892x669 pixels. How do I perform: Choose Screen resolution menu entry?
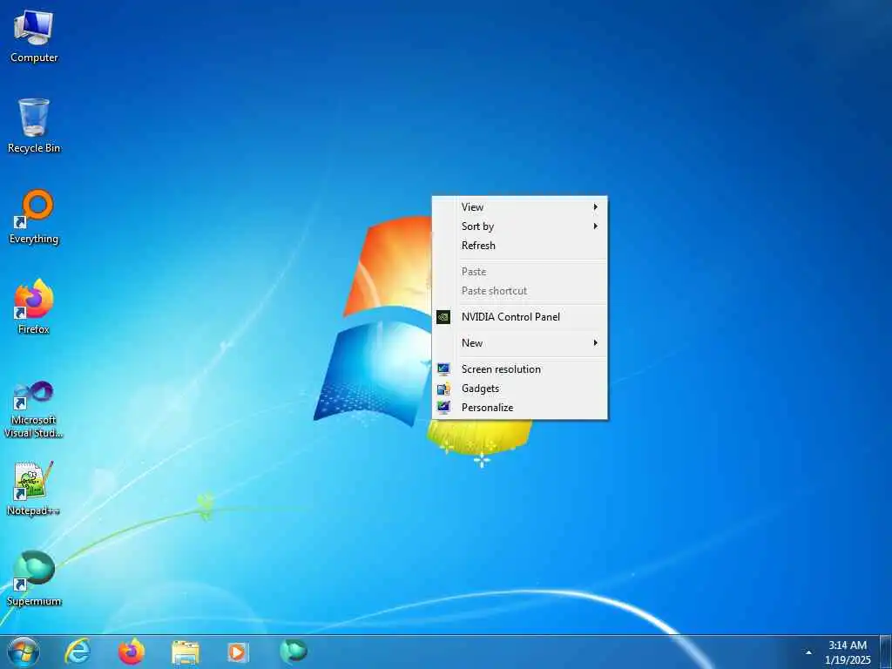[x=519, y=369]
